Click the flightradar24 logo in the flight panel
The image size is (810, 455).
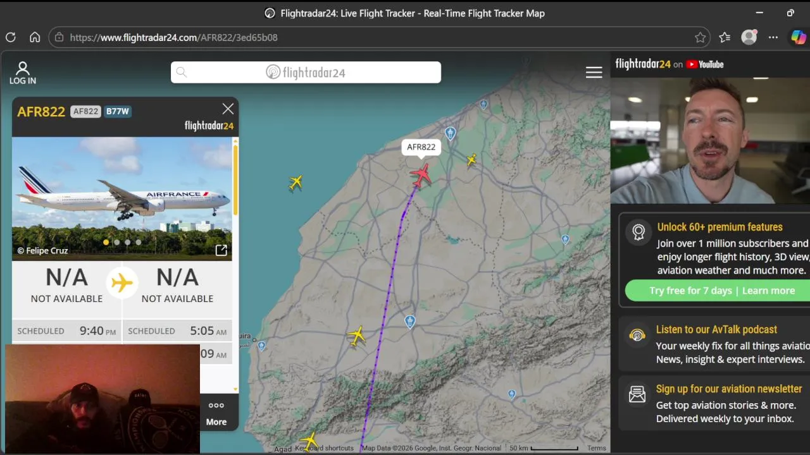point(209,126)
